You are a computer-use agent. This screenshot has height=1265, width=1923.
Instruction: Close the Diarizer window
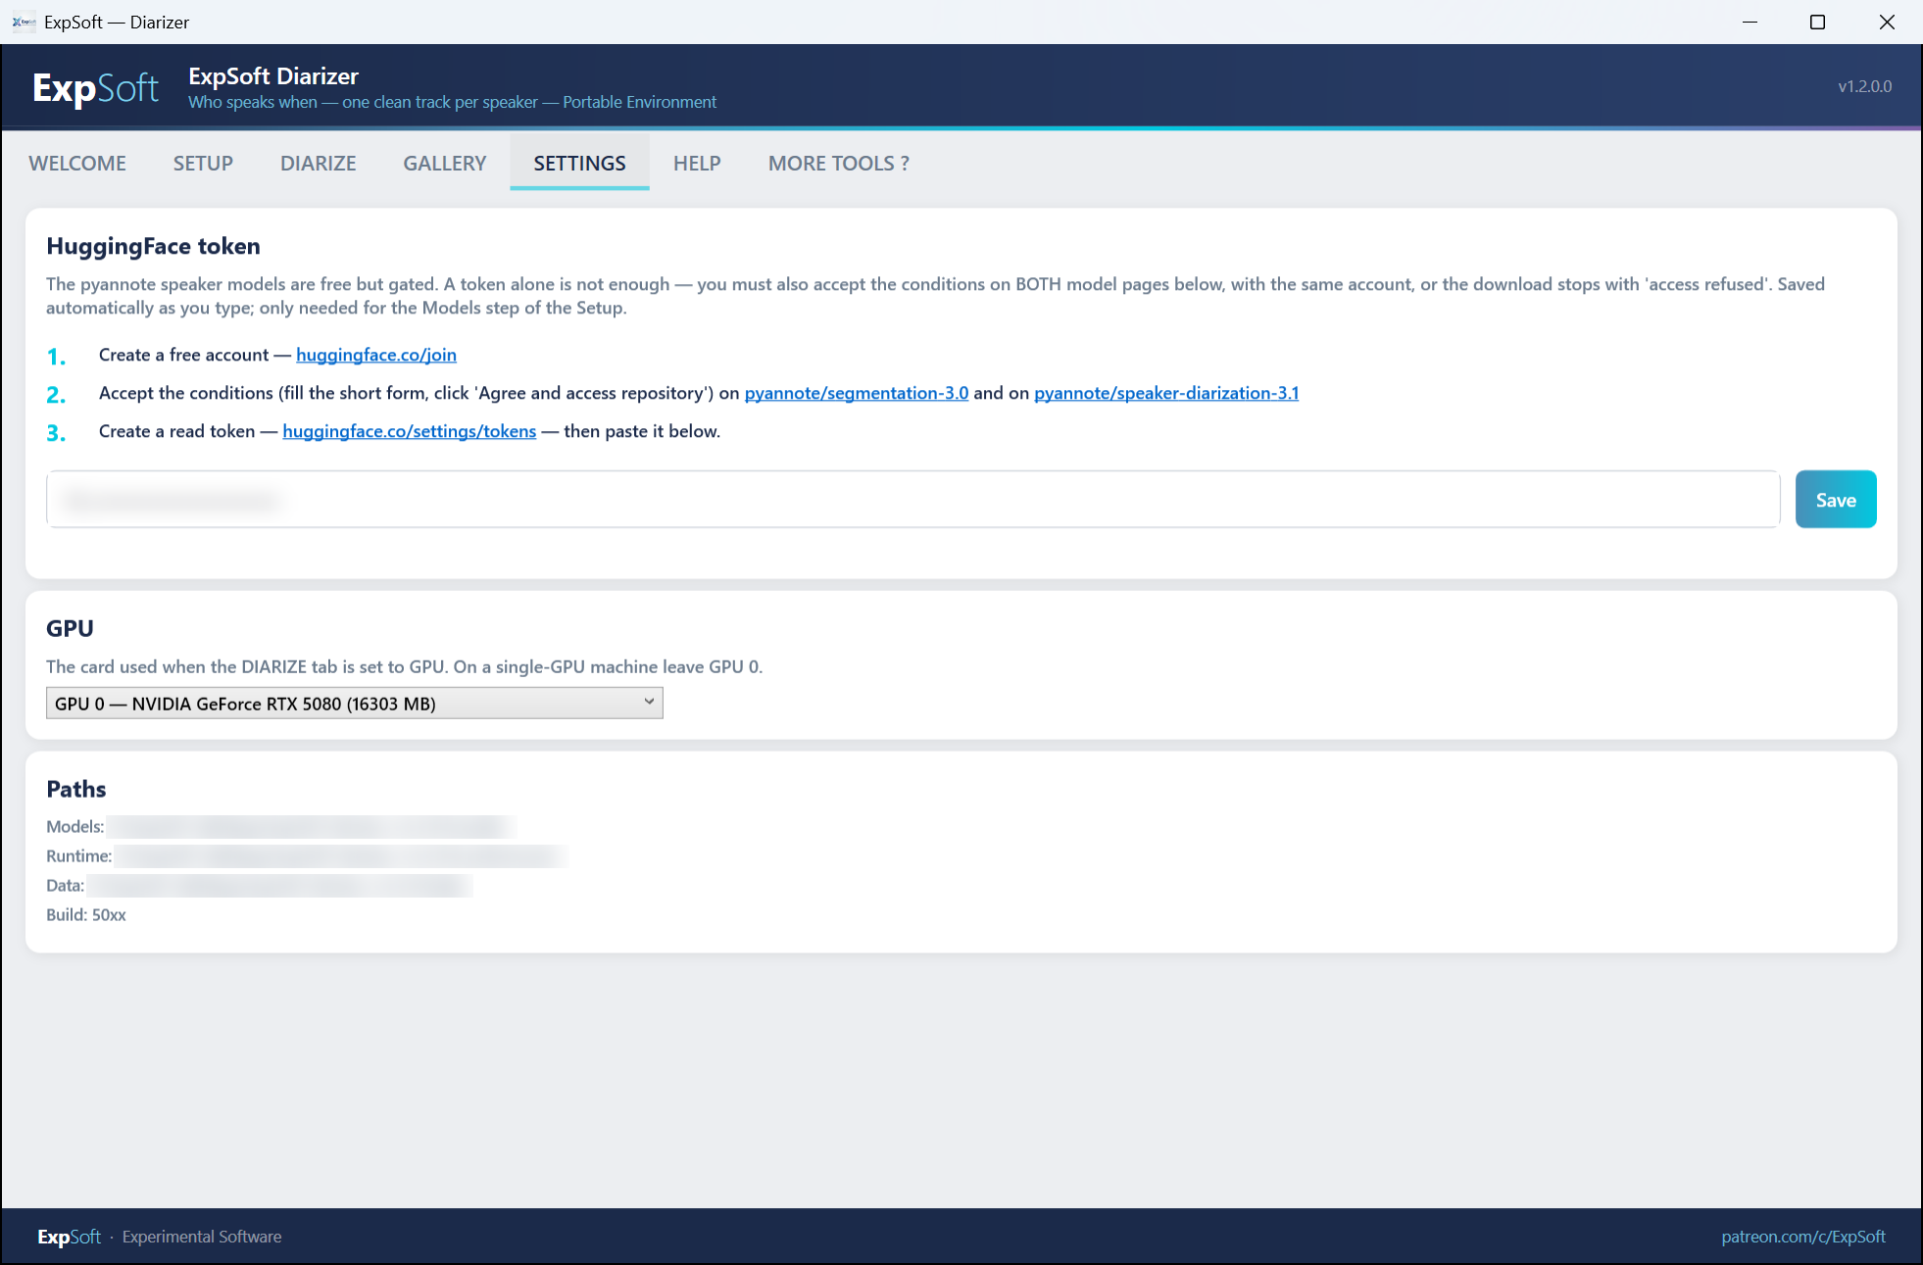click(x=1887, y=22)
